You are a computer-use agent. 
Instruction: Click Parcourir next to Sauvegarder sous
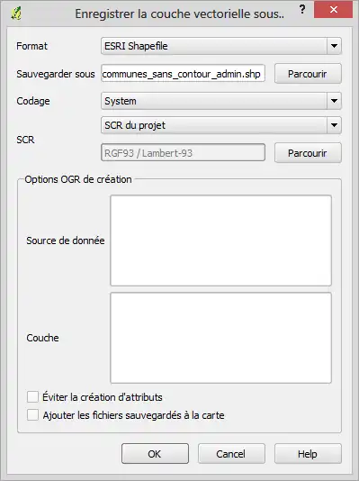308,74
